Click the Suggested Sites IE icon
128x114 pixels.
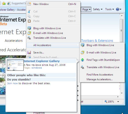(x=9, y=3)
